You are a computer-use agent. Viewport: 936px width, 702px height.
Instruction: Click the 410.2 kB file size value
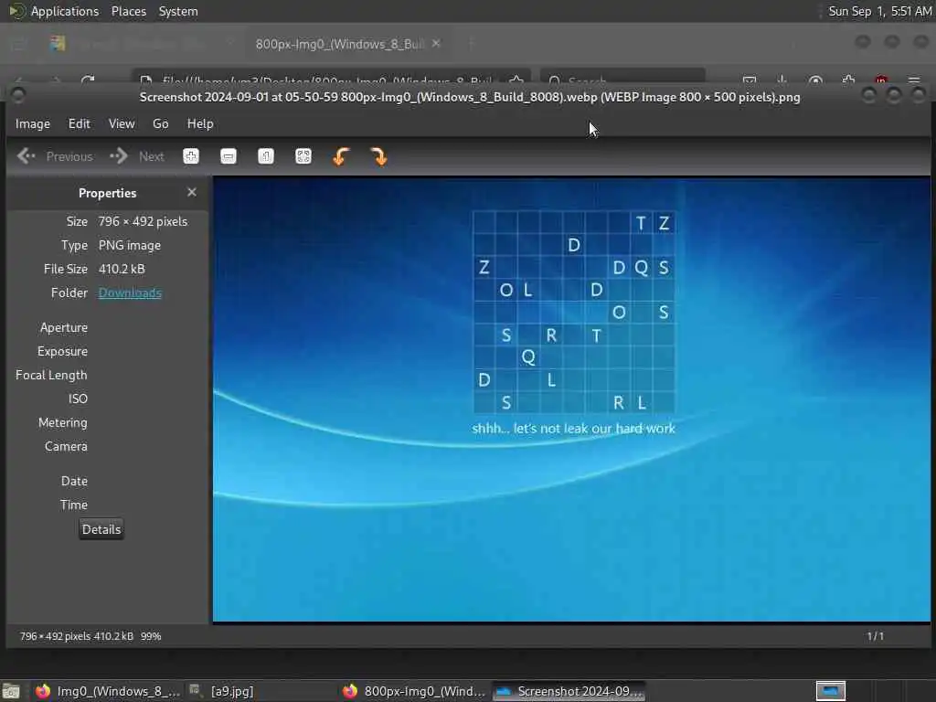tap(122, 270)
